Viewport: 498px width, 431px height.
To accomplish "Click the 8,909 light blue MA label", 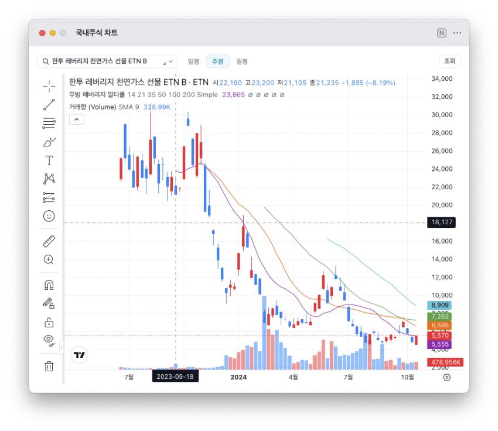I will pyautogui.click(x=439, y=305).
